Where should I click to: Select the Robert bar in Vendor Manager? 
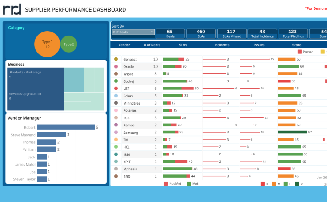(x=66, y=127)
